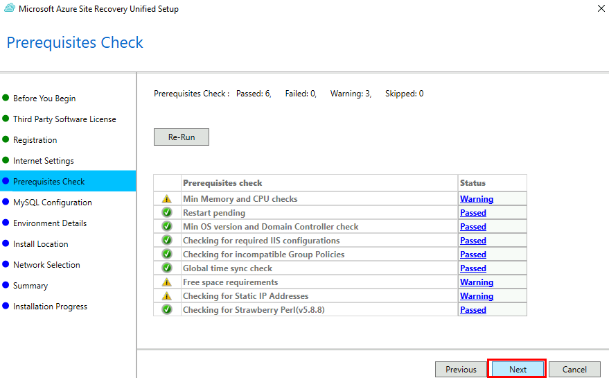609x378 pixels.
Task: Click blue dot beside Install Location step
Action: tap(6, 243)
